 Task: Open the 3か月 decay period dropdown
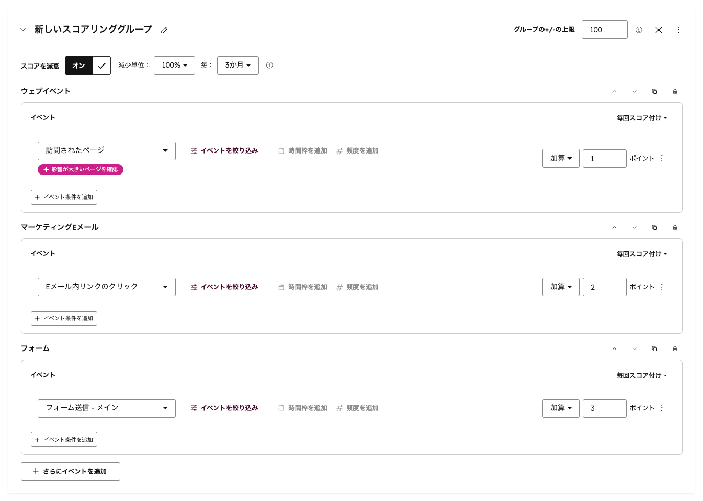[x=238, y=66]
